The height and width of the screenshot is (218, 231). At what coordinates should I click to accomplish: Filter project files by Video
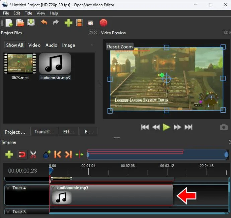(34, 45)
